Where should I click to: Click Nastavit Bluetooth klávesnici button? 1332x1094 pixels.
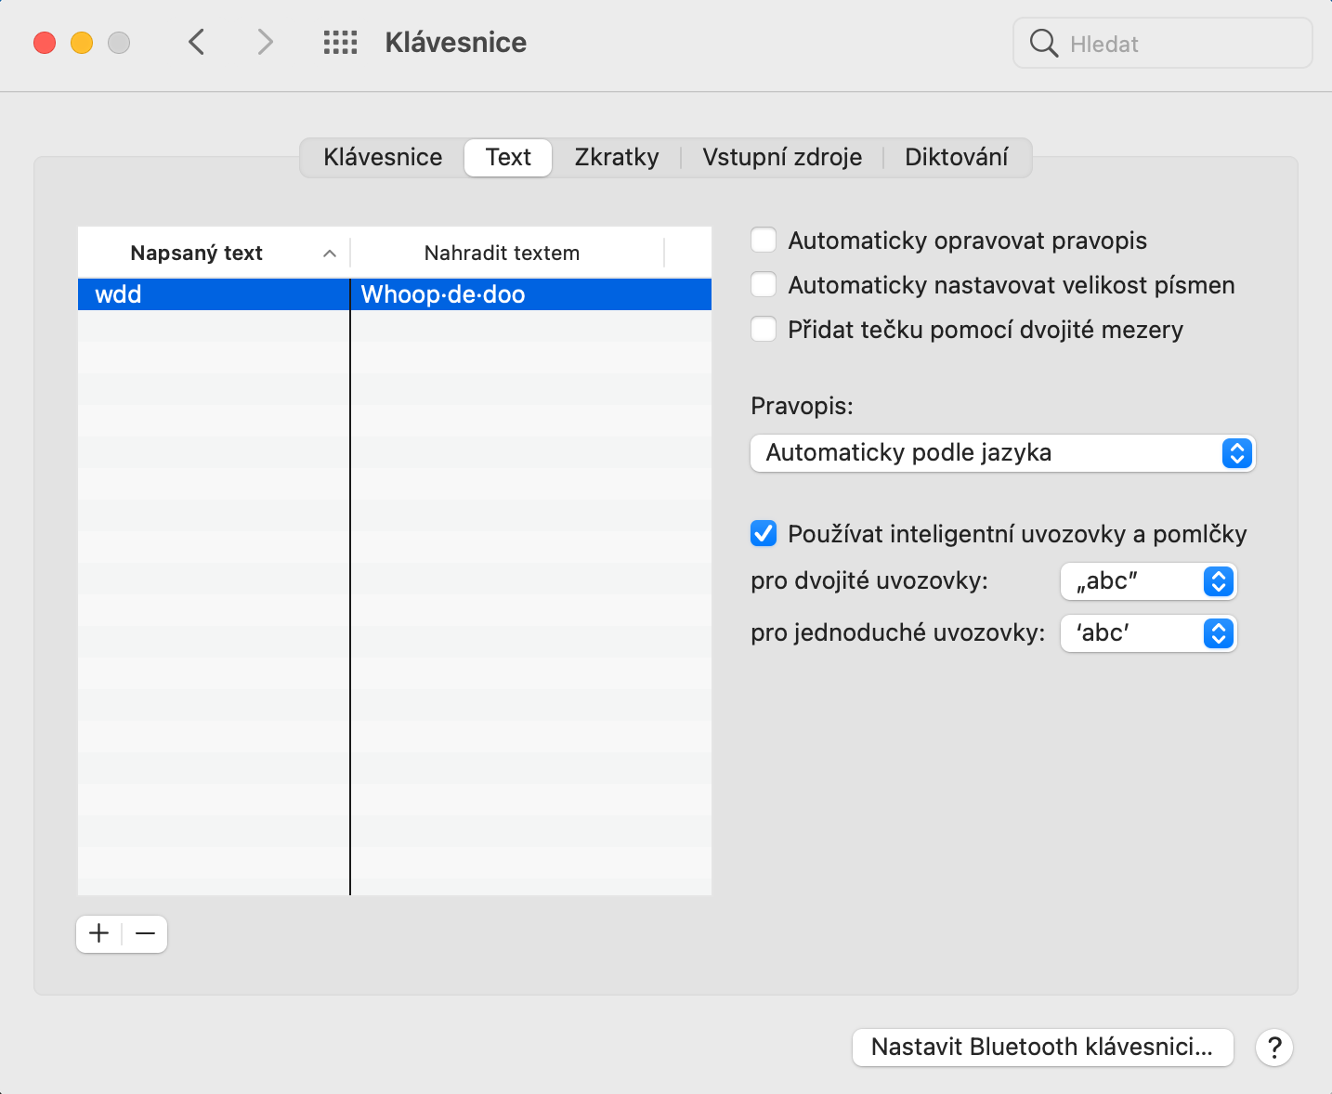pyautogui.click(x=1042, y=1048)
